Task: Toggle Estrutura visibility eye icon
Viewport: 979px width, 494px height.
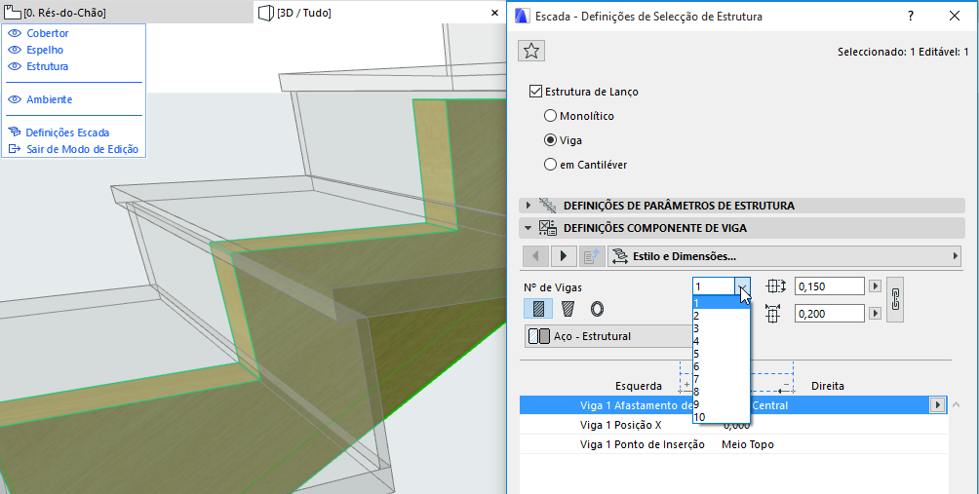Action: [15, 66]
